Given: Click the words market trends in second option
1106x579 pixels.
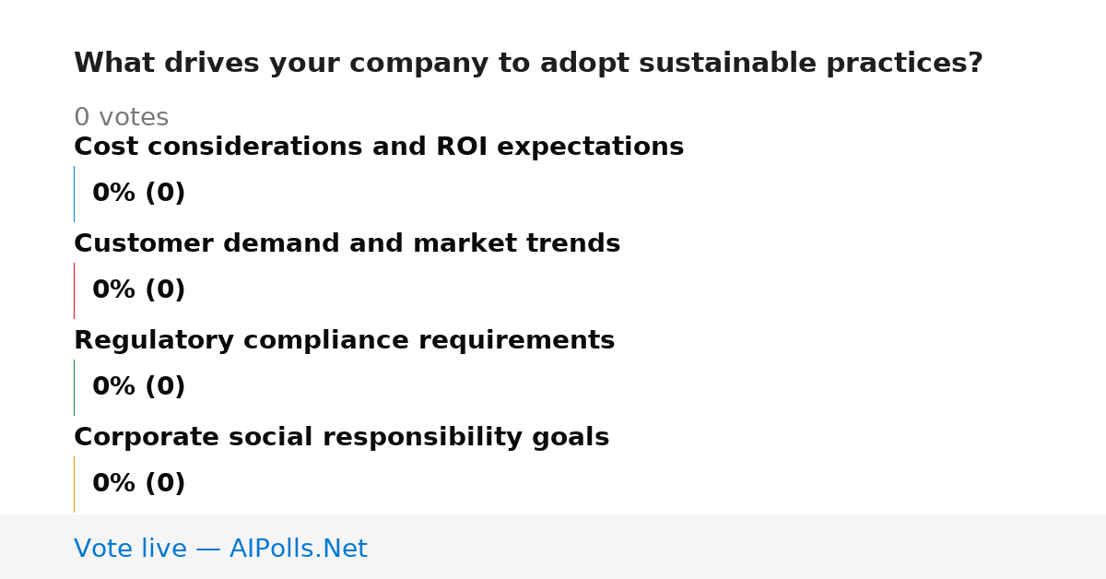Looking at the screenshot, I should (516, 244).
